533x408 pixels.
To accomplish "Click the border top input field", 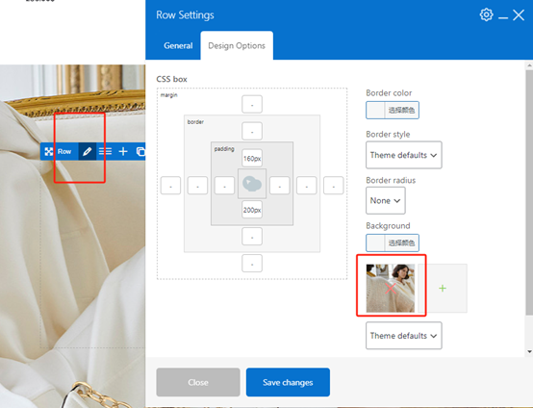I will [252, 131].
